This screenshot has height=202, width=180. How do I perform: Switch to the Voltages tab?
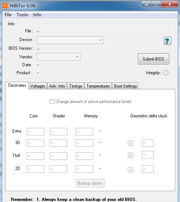click(38, 86)
